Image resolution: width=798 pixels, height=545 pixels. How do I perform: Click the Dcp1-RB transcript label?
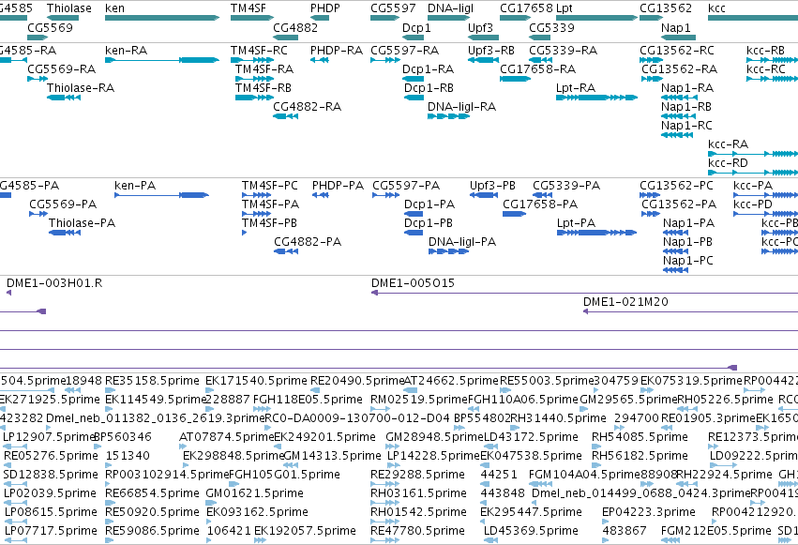pyautogui.click(x=429, y=87)
